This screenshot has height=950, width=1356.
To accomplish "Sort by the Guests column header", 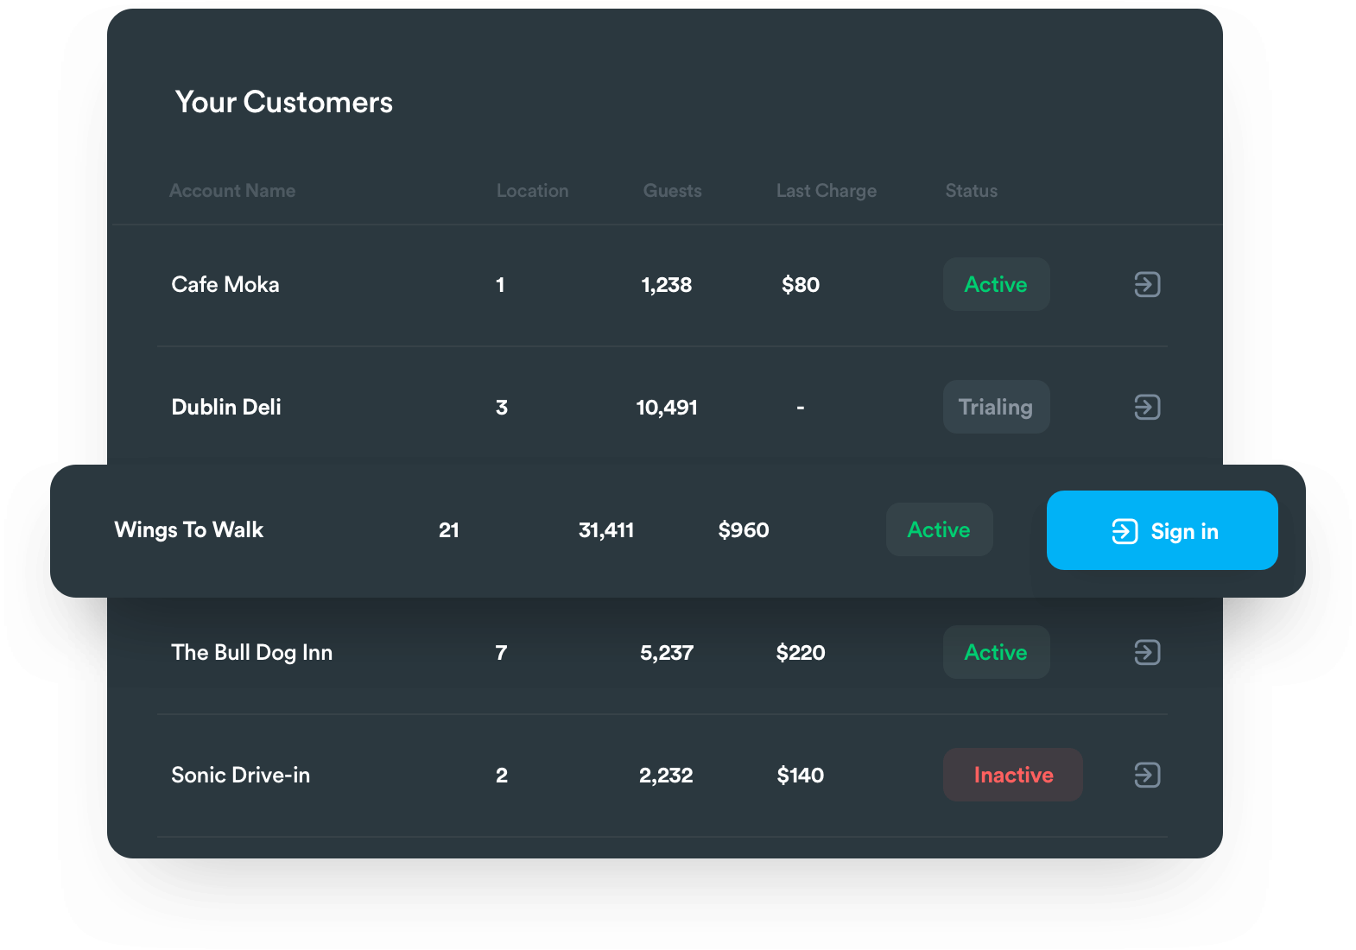I will tap(672, 191).
